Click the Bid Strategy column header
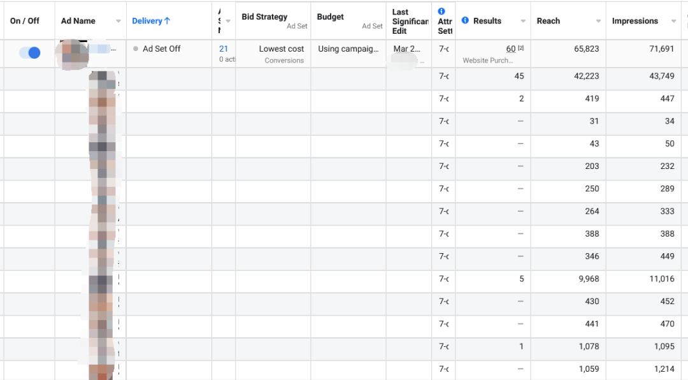The height and width of the screenshot is (380, 688). coord(264,17)
